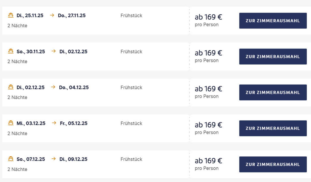Click ship icon beside Mi., 03.12.25
This screenshot has width=311, height=182.
pos(11,123)
